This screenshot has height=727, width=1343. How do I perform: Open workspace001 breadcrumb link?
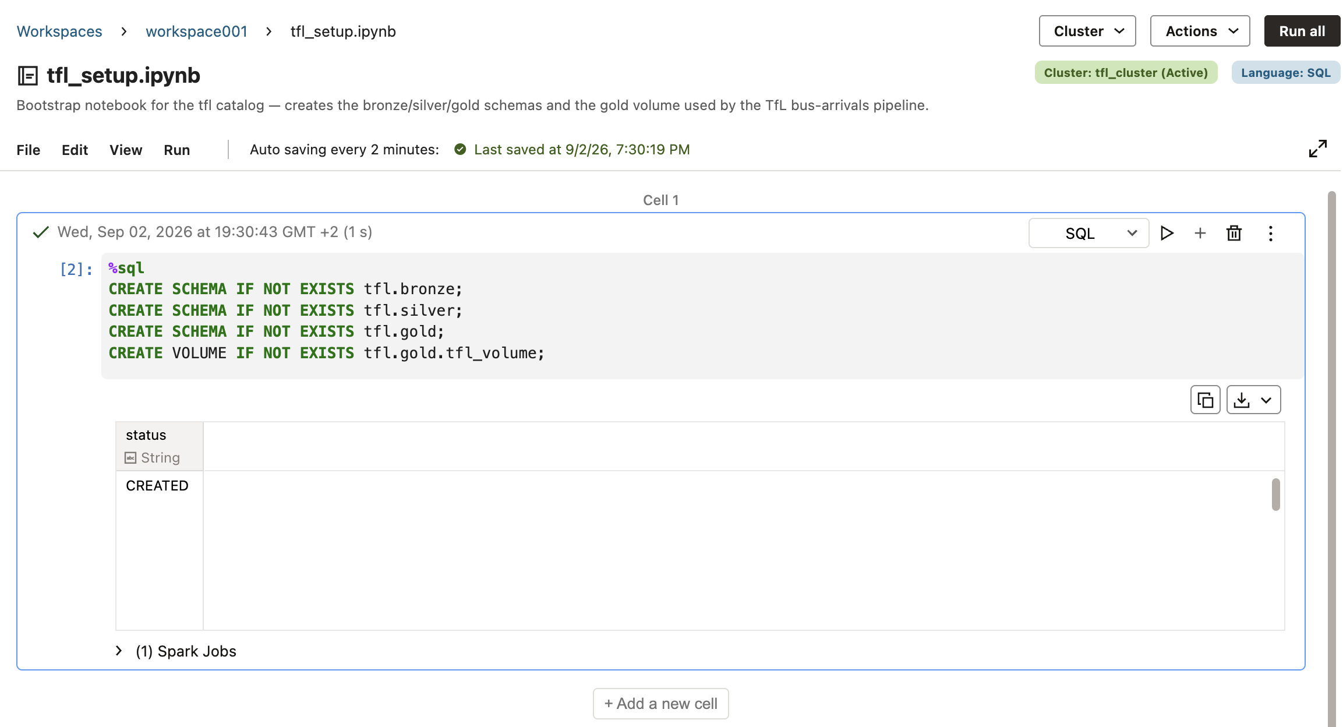point(196,31)
